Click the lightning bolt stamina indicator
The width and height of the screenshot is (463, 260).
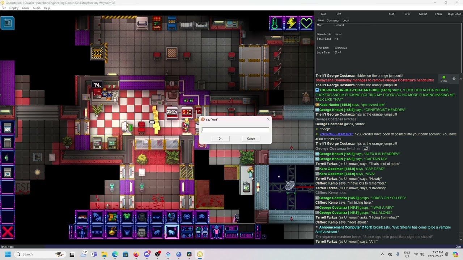[291, 23]
